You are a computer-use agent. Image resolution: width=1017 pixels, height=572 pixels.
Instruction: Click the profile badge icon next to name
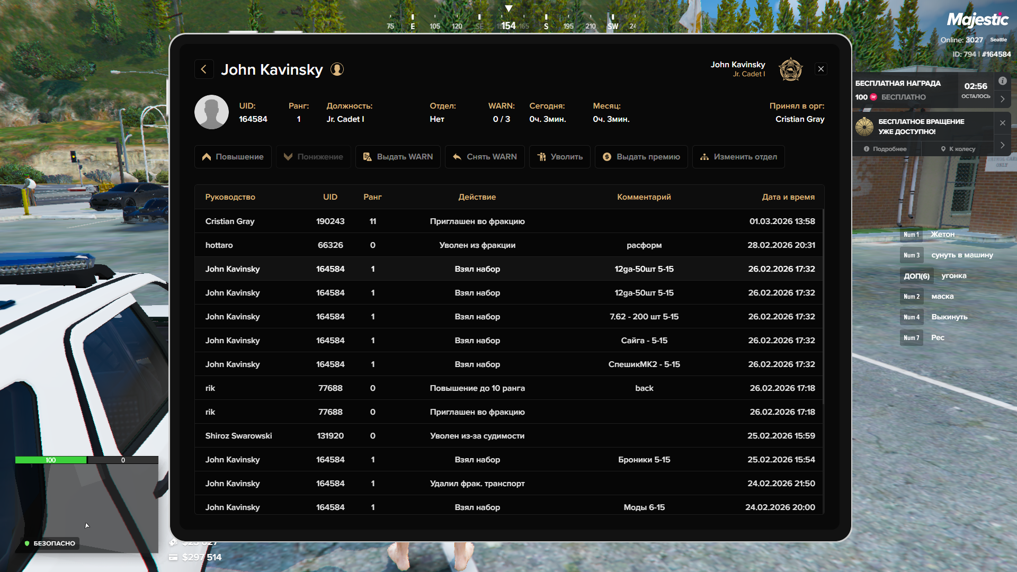point(337,69)
